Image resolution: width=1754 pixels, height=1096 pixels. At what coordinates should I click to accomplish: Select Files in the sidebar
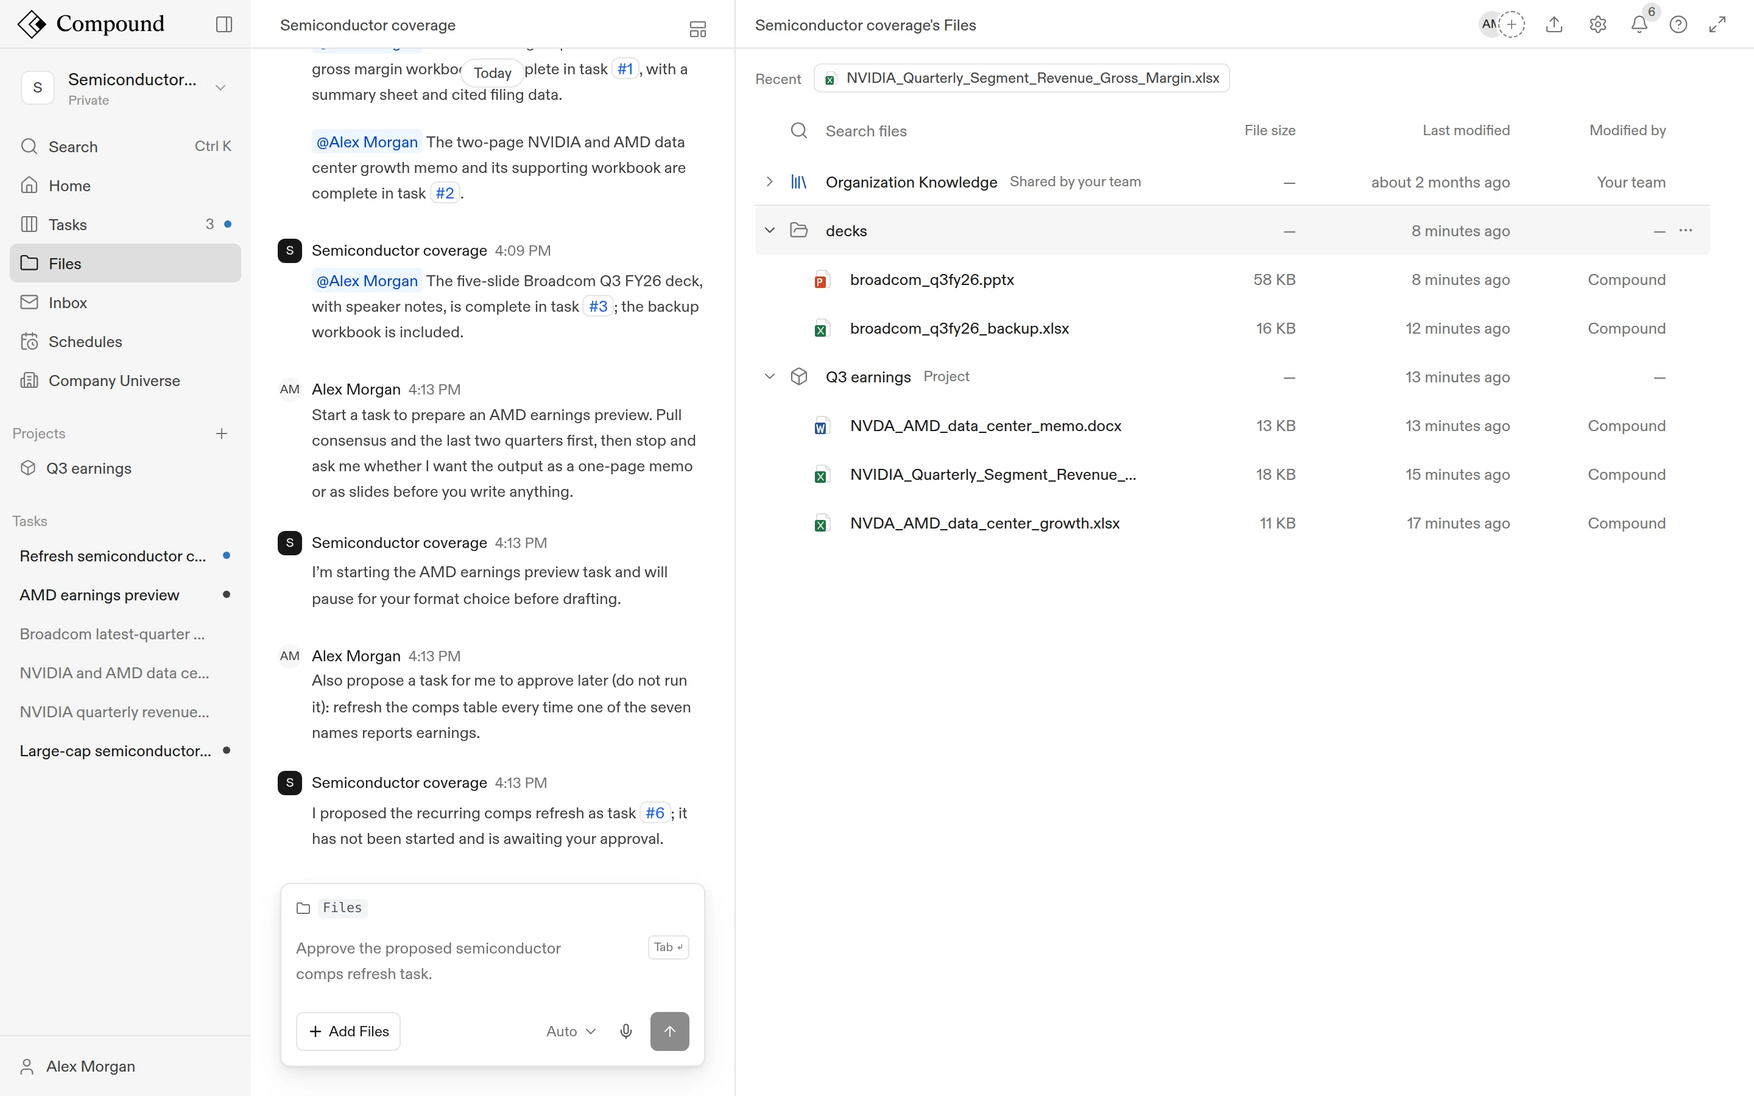(125, 263)
